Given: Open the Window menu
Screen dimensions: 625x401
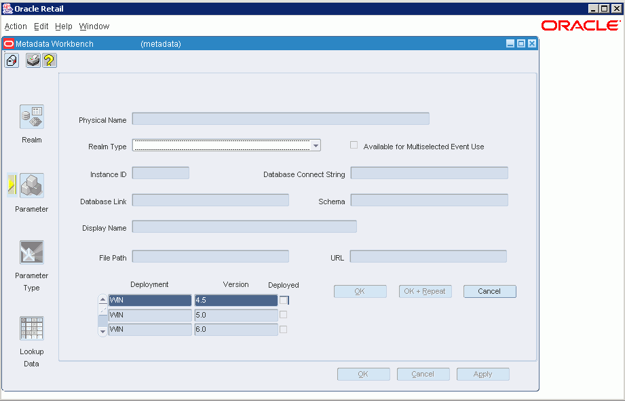Looking at the screenshot, I should (94, 26).
